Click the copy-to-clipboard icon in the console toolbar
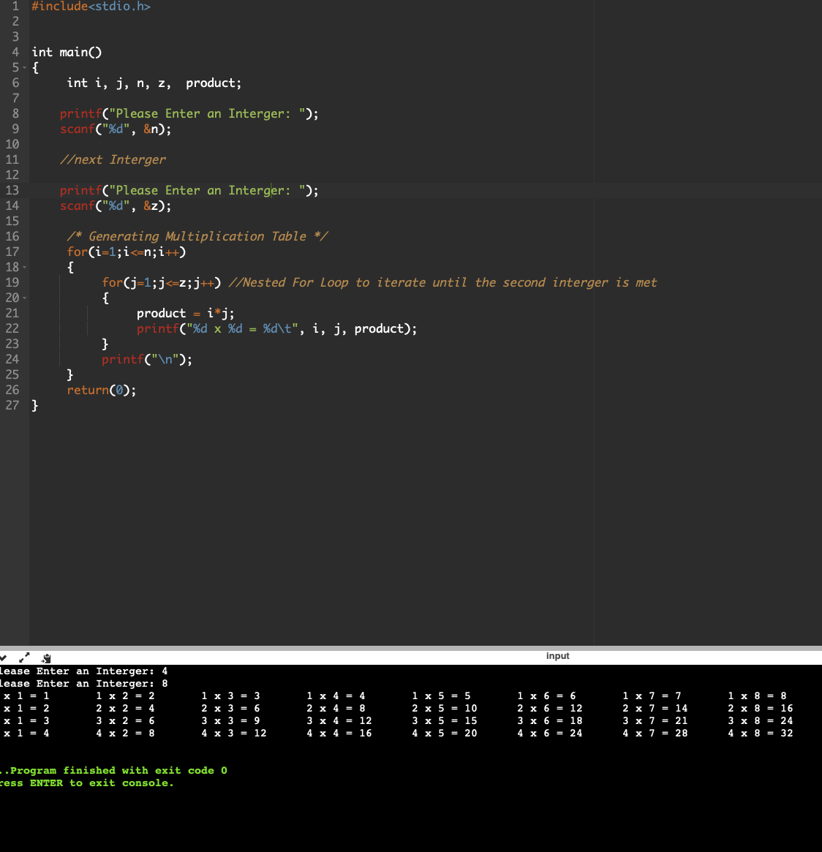 (46, 658)
